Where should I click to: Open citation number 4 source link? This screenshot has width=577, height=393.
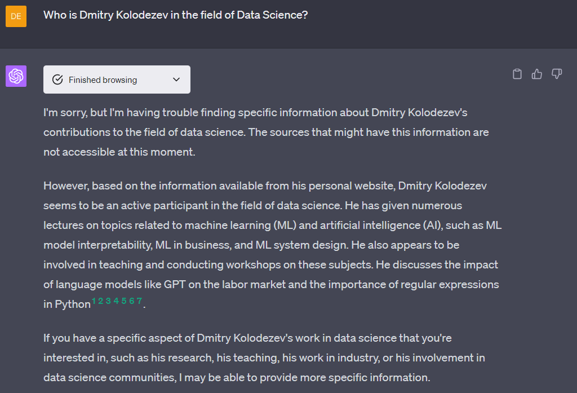point(116,301)
